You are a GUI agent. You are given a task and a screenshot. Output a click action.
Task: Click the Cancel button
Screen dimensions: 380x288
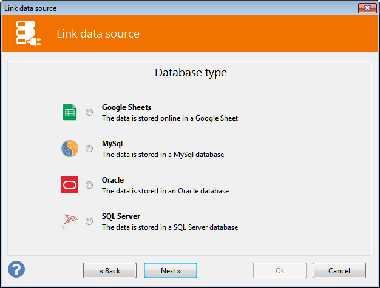tap(339, 270)
